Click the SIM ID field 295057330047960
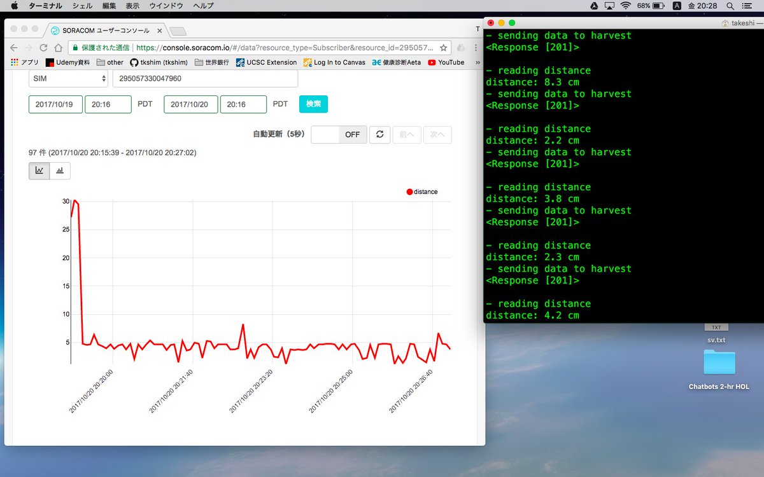 click(x=205, y=79)
